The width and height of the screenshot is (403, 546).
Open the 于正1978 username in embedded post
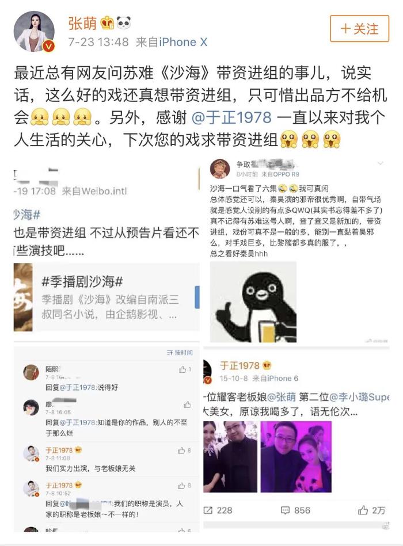(x=239, y=365)
